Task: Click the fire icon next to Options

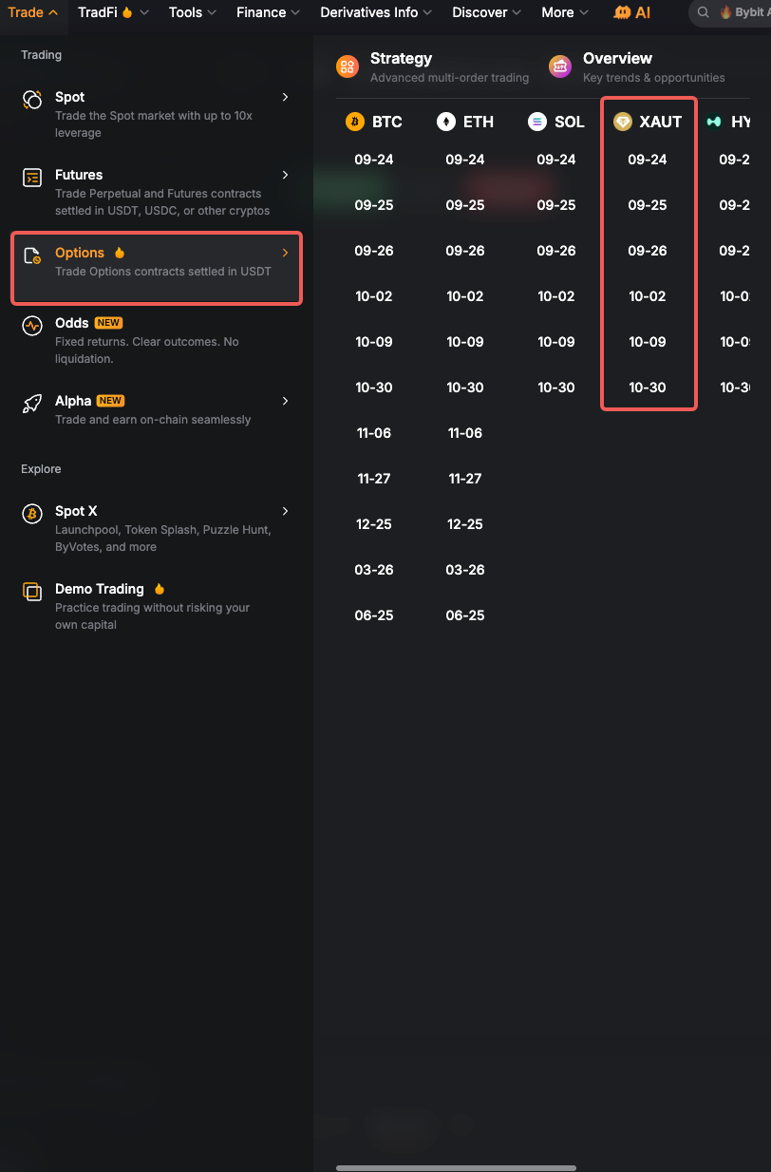Action: click(120, 253)
